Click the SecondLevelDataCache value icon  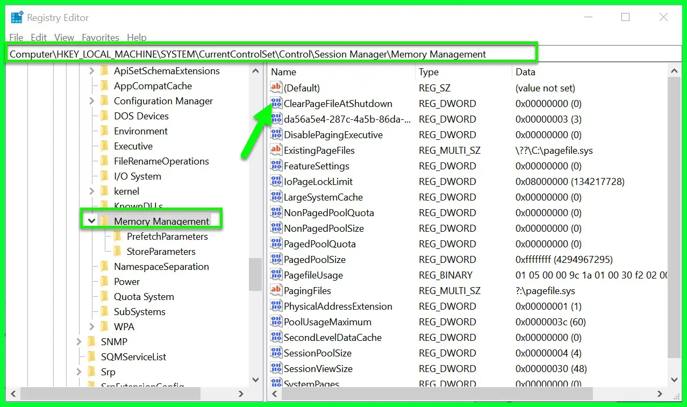pos(276,338)
